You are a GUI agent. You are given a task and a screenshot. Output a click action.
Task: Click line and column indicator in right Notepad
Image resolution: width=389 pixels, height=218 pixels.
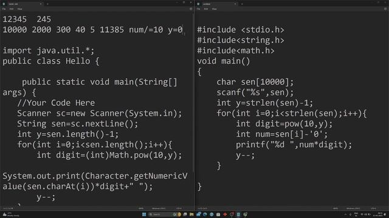(202, 208)
